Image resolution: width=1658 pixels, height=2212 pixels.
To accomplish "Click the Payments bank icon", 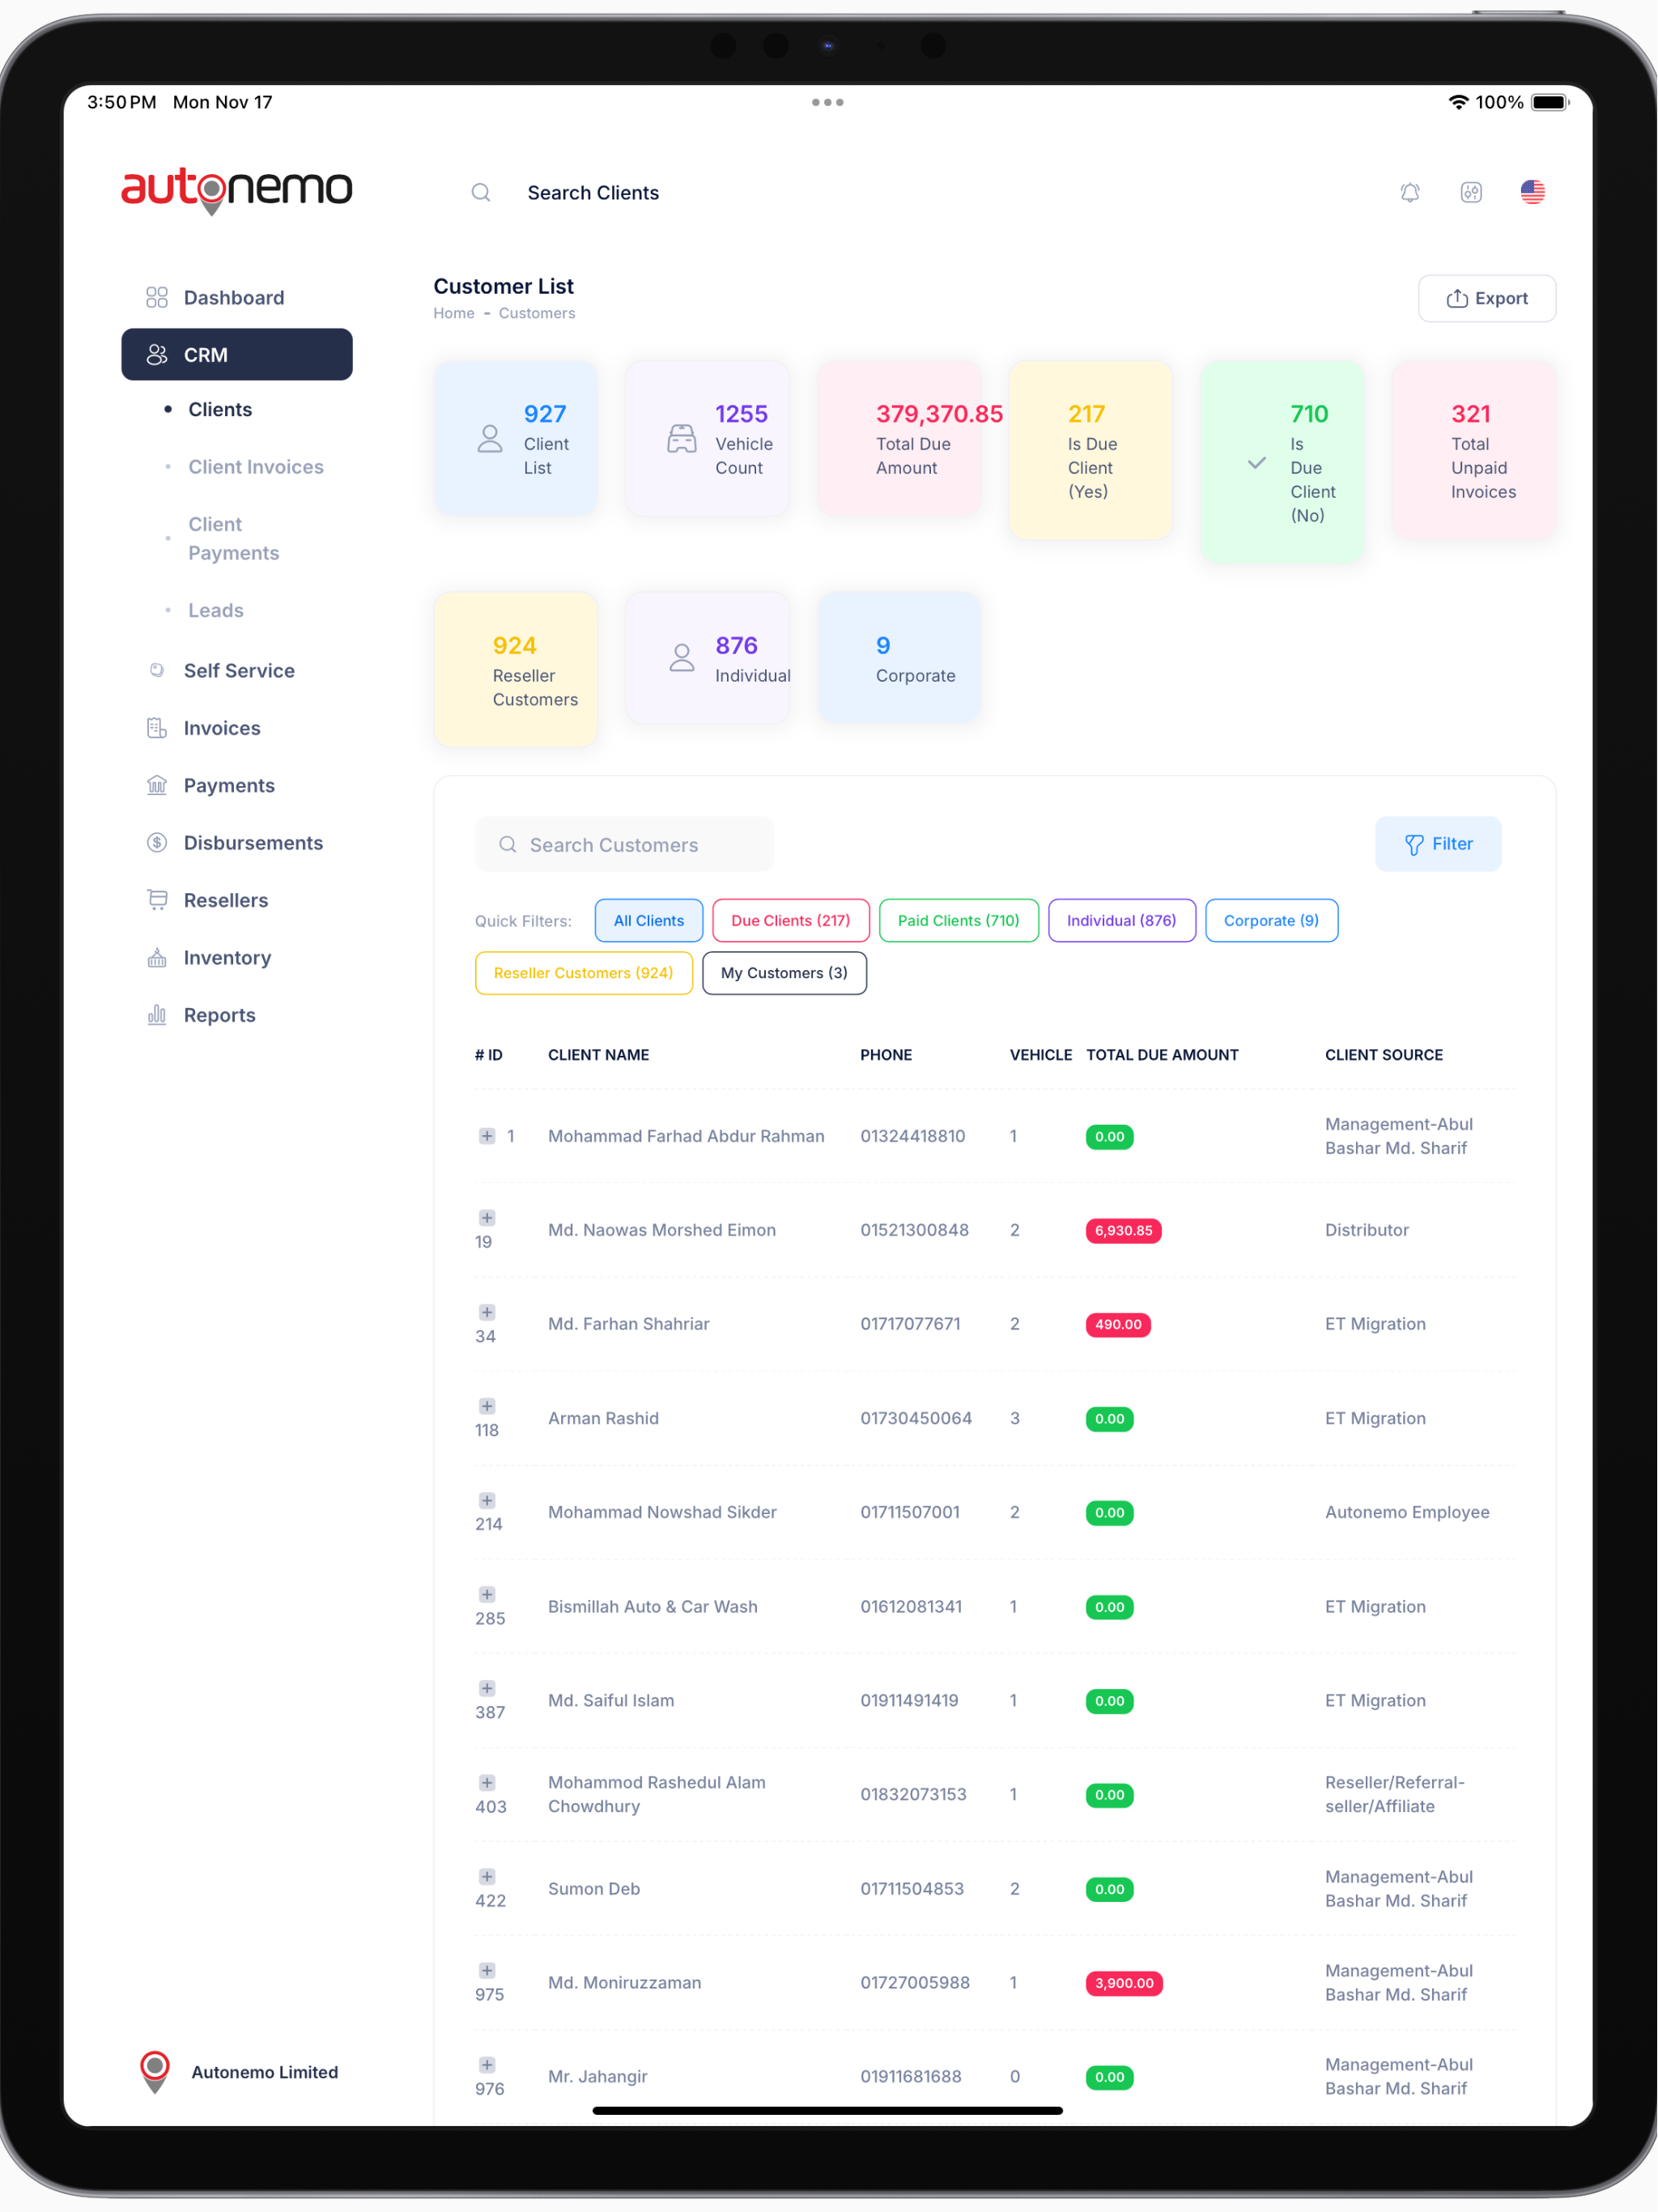I will 157,785.
